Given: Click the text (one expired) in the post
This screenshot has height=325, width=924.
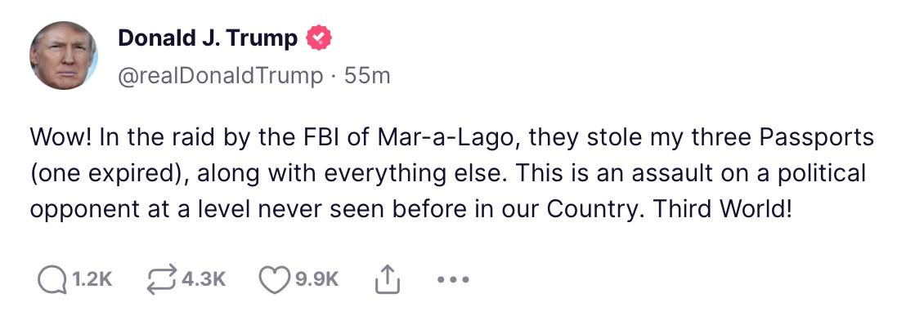Looking at the screenshot, I should click(110, 174).
